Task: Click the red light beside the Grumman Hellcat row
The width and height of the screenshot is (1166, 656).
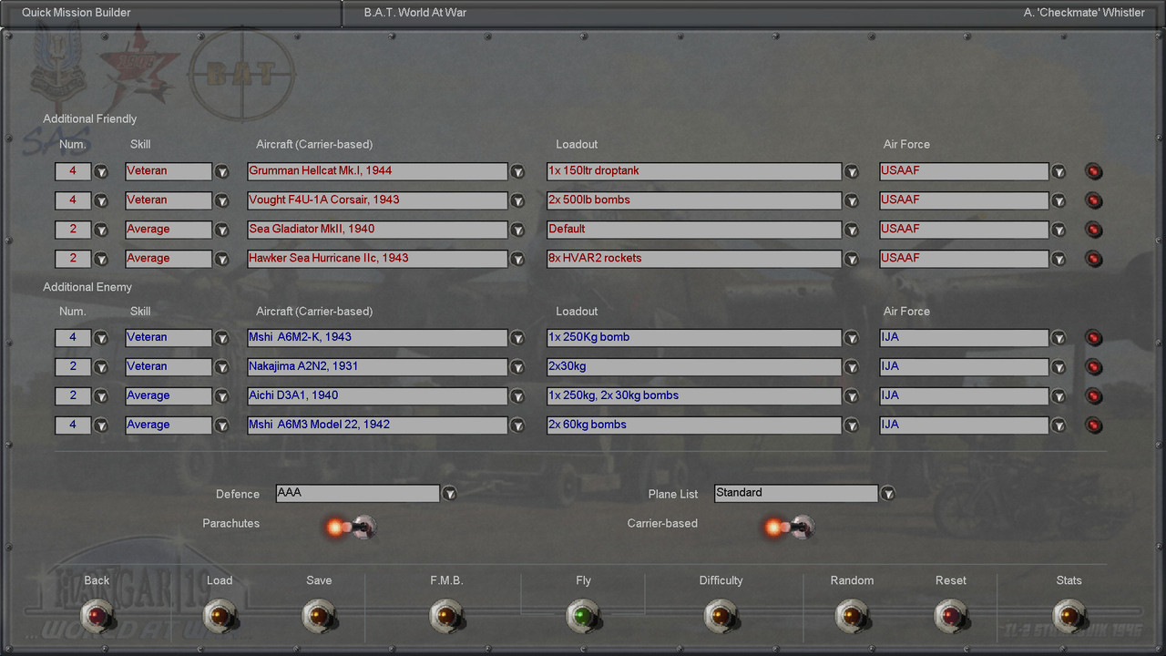Action: [1094, 171]
